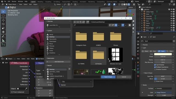Enable Shadow Caustics checkbox
This screenshot has height=99, width=176.
(155, 69)
